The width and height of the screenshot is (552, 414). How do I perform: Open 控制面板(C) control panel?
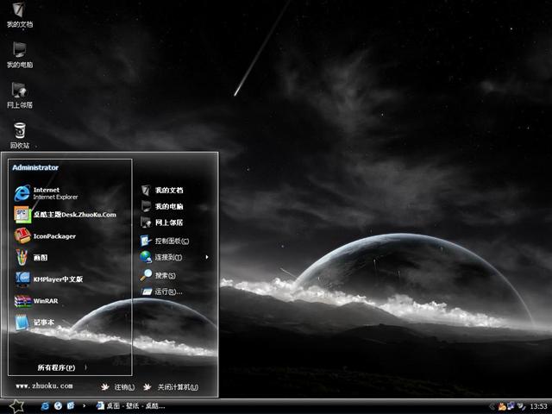tap(165, 241)
